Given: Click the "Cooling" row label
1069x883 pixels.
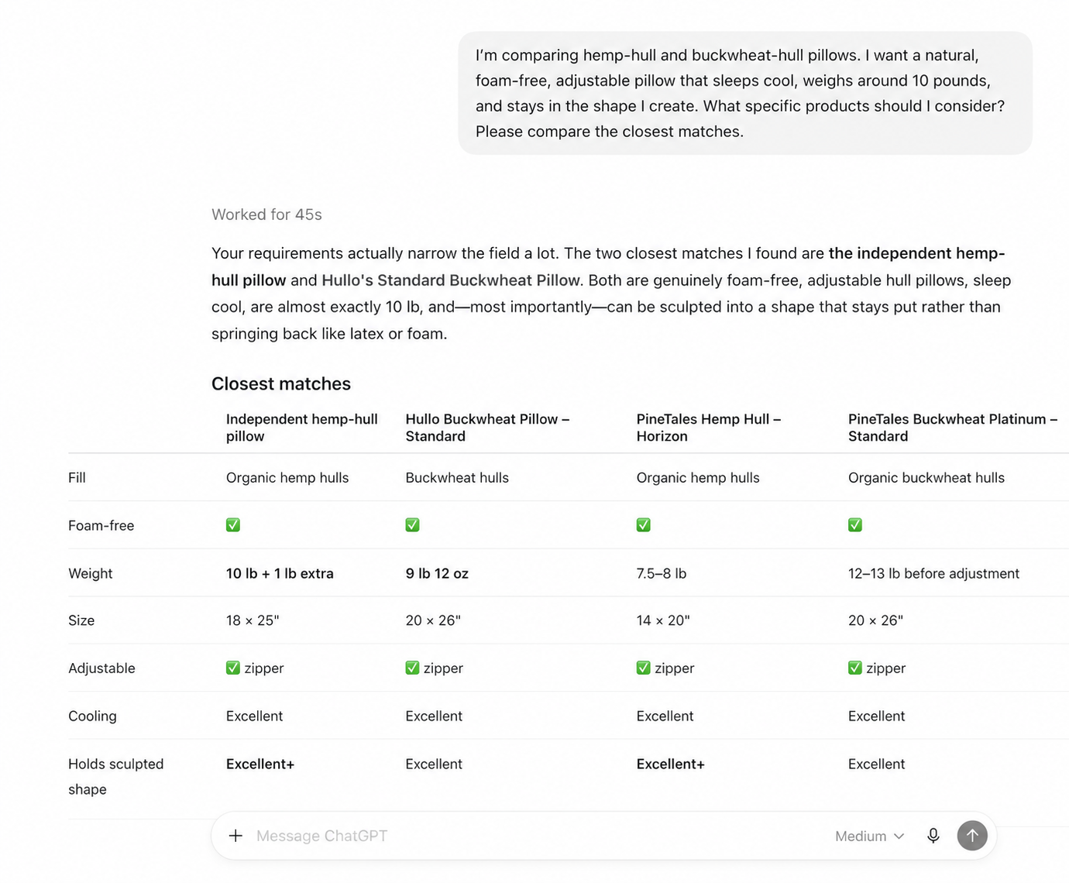Looking at the screenshot, I should pyautogui.click(x=92, y=716).
